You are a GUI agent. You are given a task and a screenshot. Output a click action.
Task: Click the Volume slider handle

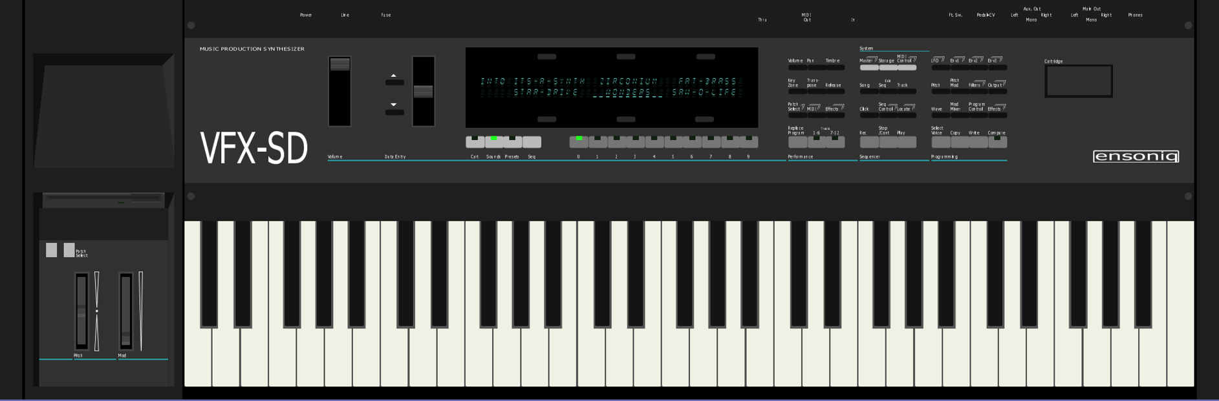[340, 65]
